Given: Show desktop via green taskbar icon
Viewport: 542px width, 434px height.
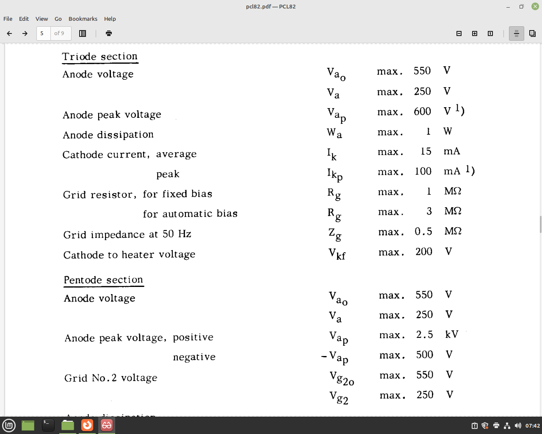Looking at the screenshot, I should click(x=28, y=425).
